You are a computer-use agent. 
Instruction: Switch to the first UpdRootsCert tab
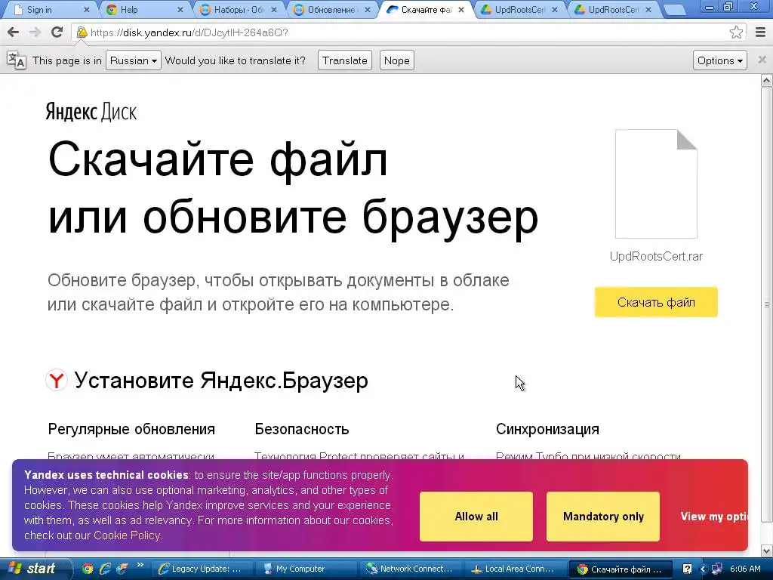pos(519,10)
